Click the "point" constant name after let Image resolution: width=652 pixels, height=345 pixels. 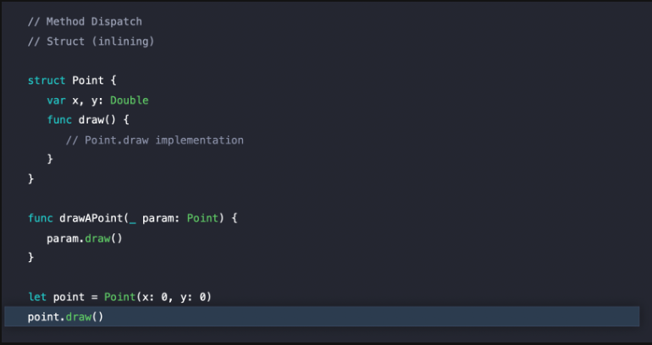(69, 297)
